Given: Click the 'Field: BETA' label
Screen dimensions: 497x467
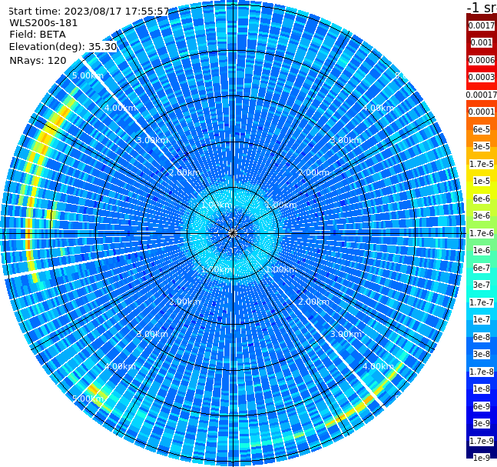Looking at the screenshot, I should (38, 35).
